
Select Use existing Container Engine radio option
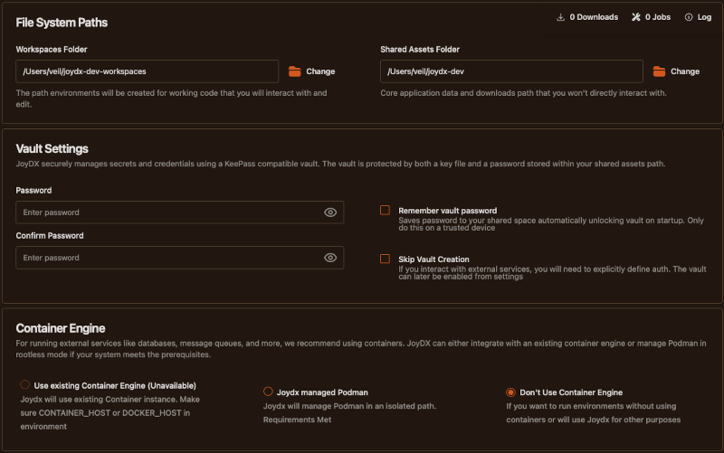pos(24,385)
